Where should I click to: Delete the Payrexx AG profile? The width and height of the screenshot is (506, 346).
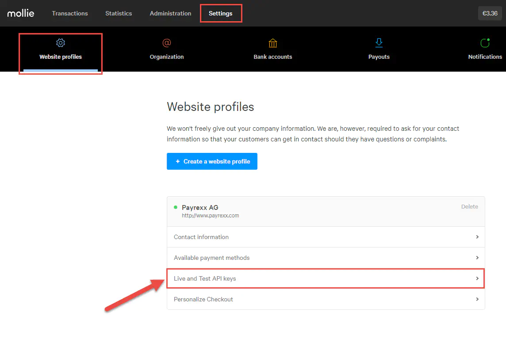[x=469, y=206]
